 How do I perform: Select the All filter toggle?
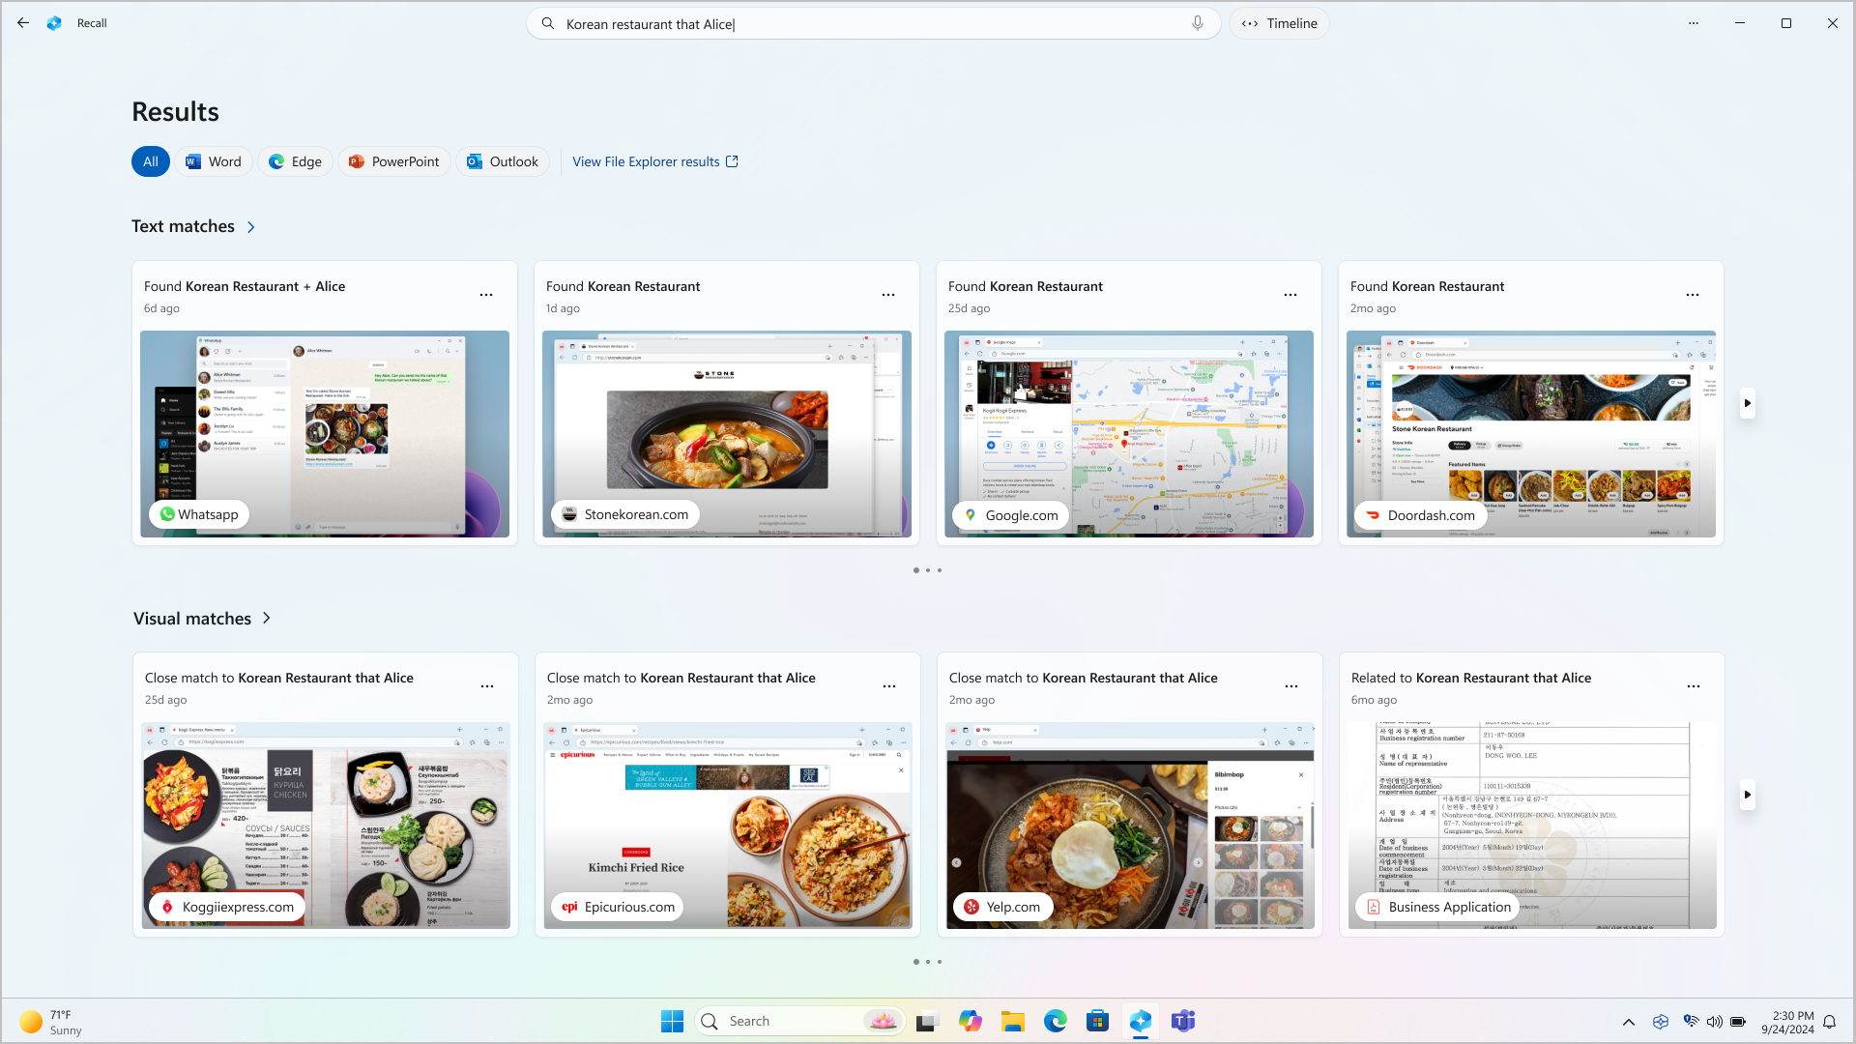pos(149,160)
